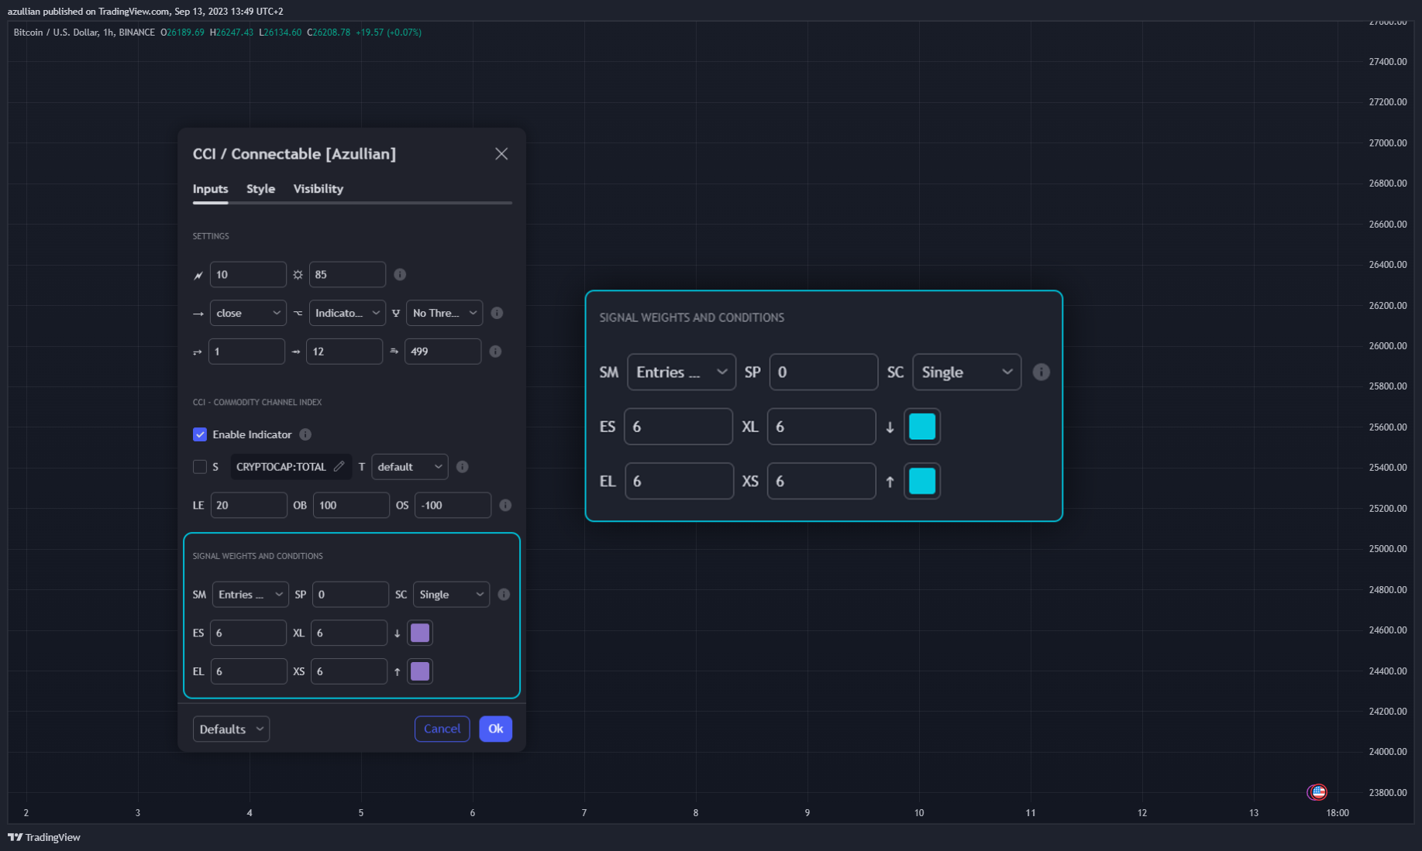Viewport: 1422px width, 851px height.
Task: Focus the field showing 12 in settings
Action: [344, 352]
